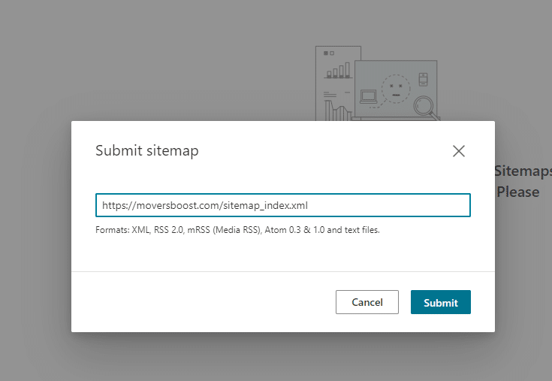Image resolution: width=552 pixels, height=381 pixels.
Task: Click the bar chart icon in the illustration
Action: (x=339, y=71)
